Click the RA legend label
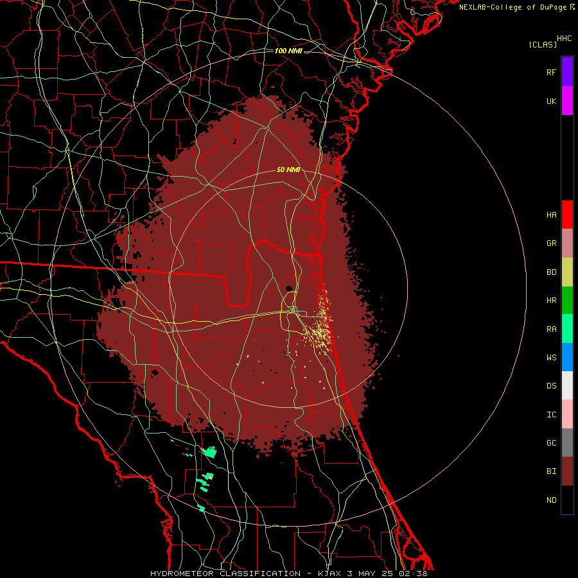The height and width of the screenshot is (578, 578). point(551,329)
